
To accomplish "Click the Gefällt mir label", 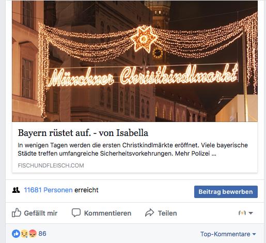I will click(41, 213).
